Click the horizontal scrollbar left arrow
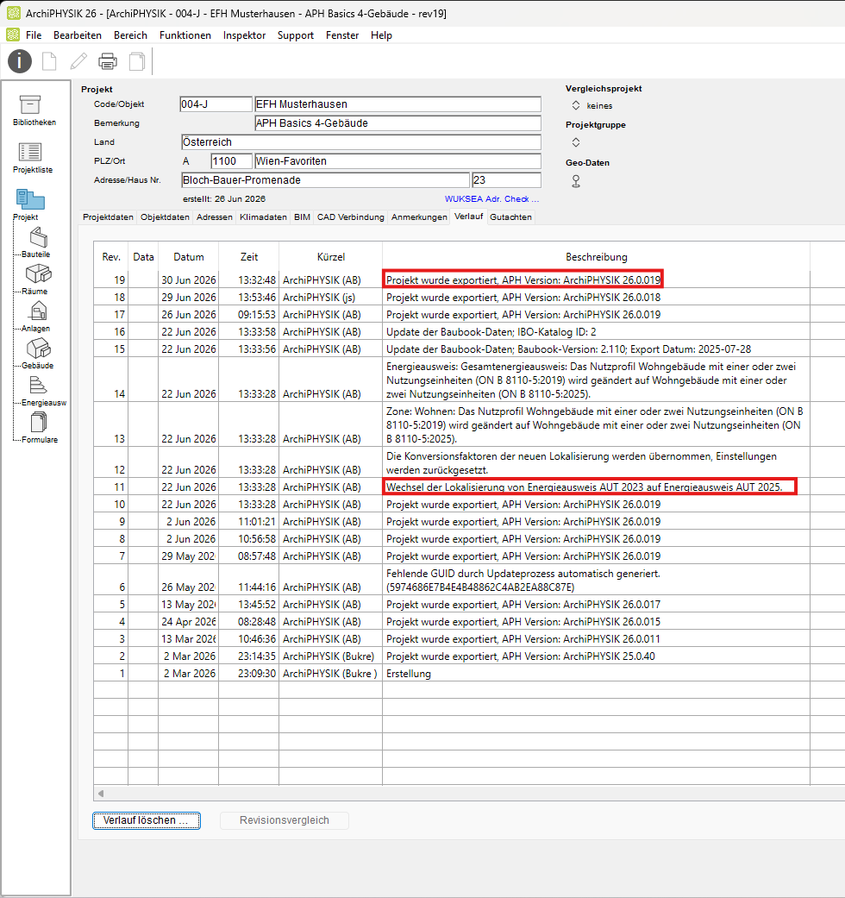Screen dimensions: 845x898 (x=101, y=794)
